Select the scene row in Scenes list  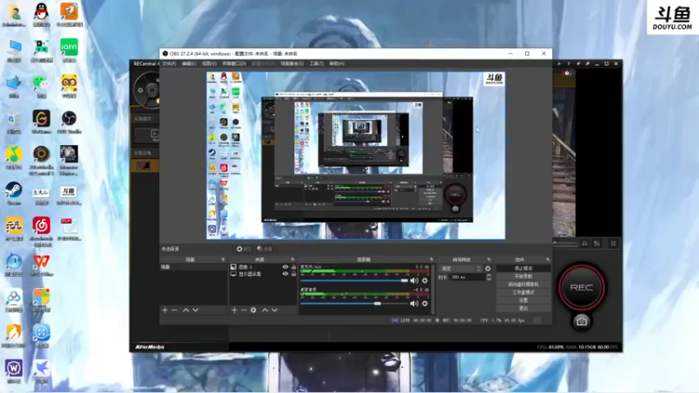click(193, 267)
